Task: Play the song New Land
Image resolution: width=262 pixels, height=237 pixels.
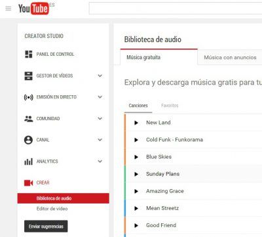Action: coord(136,123)
